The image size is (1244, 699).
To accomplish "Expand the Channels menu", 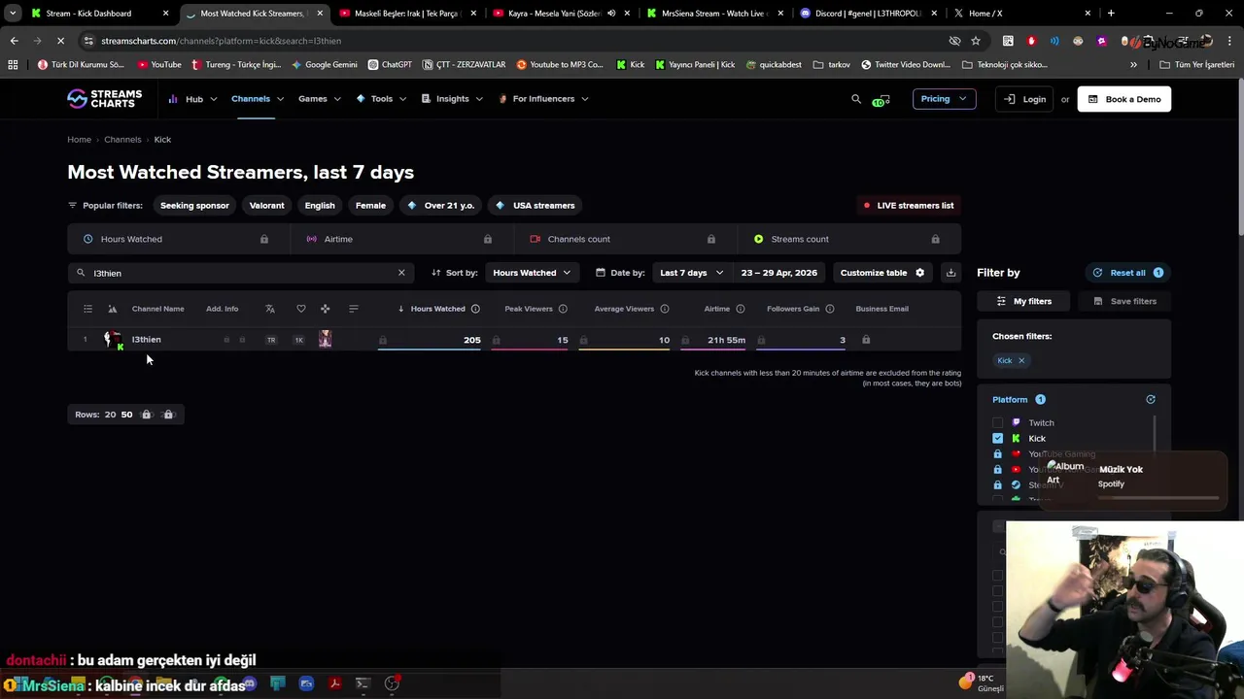I will coord(258,99).
